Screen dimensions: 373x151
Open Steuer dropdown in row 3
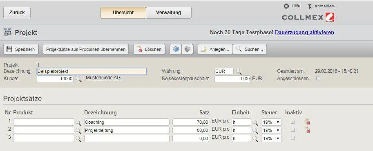point(271,138)
